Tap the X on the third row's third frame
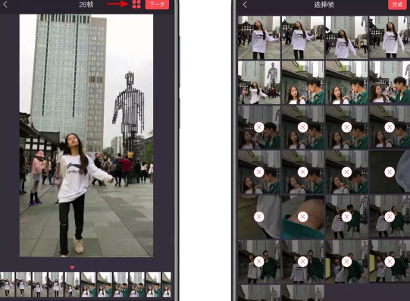 347,127
